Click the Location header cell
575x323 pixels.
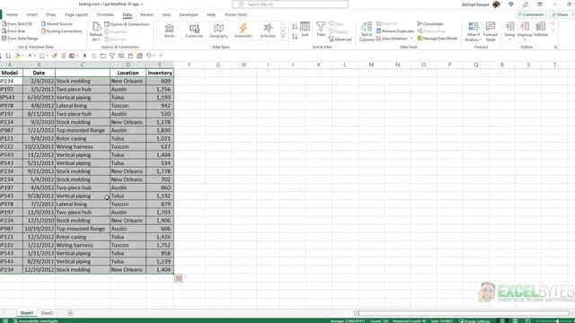pyautogui.click(x=128, y=73)
